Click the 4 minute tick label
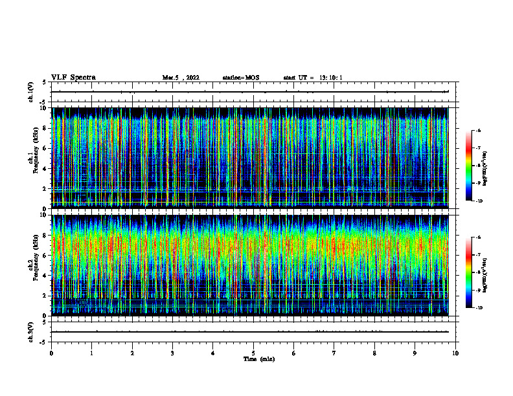 click(213, 353)
